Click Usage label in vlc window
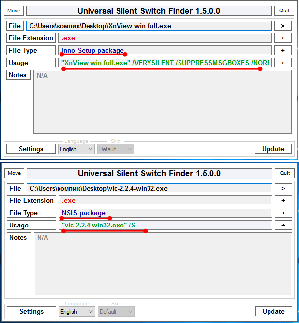The width and height of the screenshot is (299, 323). (31, 225)
